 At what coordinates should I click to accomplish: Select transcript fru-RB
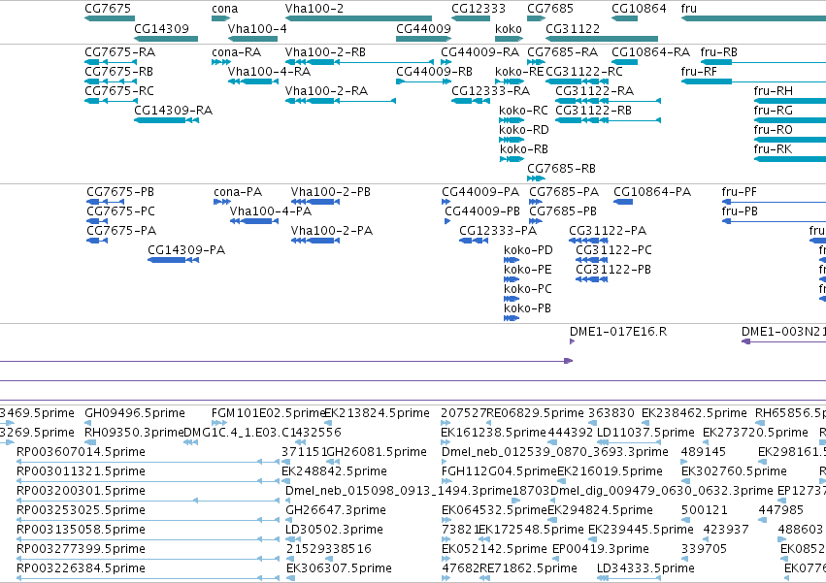(x=763, y=62)
